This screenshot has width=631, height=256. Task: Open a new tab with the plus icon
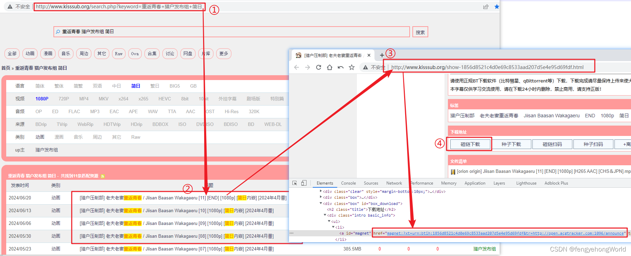pyautogui.click(x=382, y=55)
